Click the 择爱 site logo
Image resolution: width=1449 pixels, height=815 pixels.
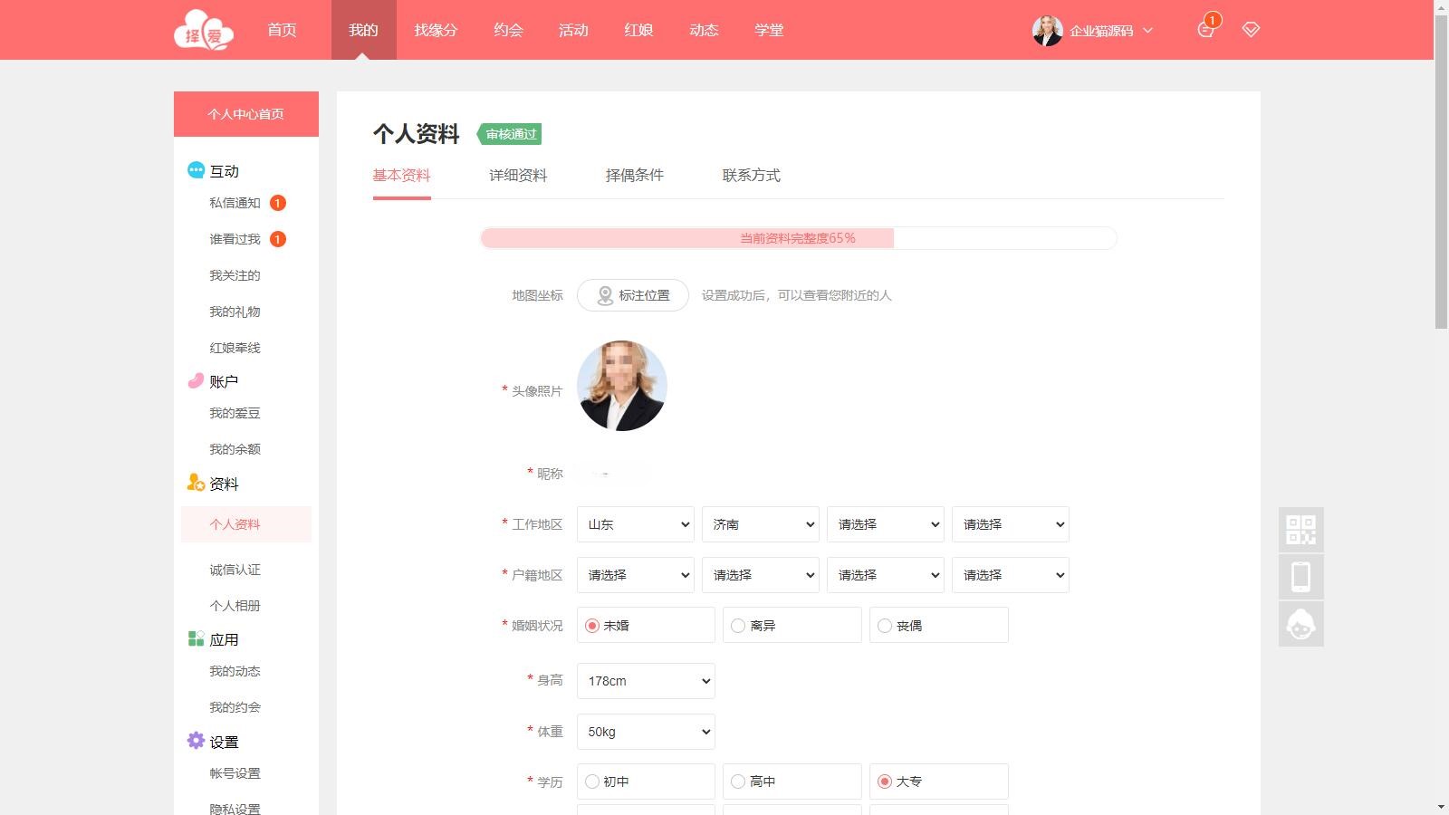pyautogui.click(x=204, y=30)
